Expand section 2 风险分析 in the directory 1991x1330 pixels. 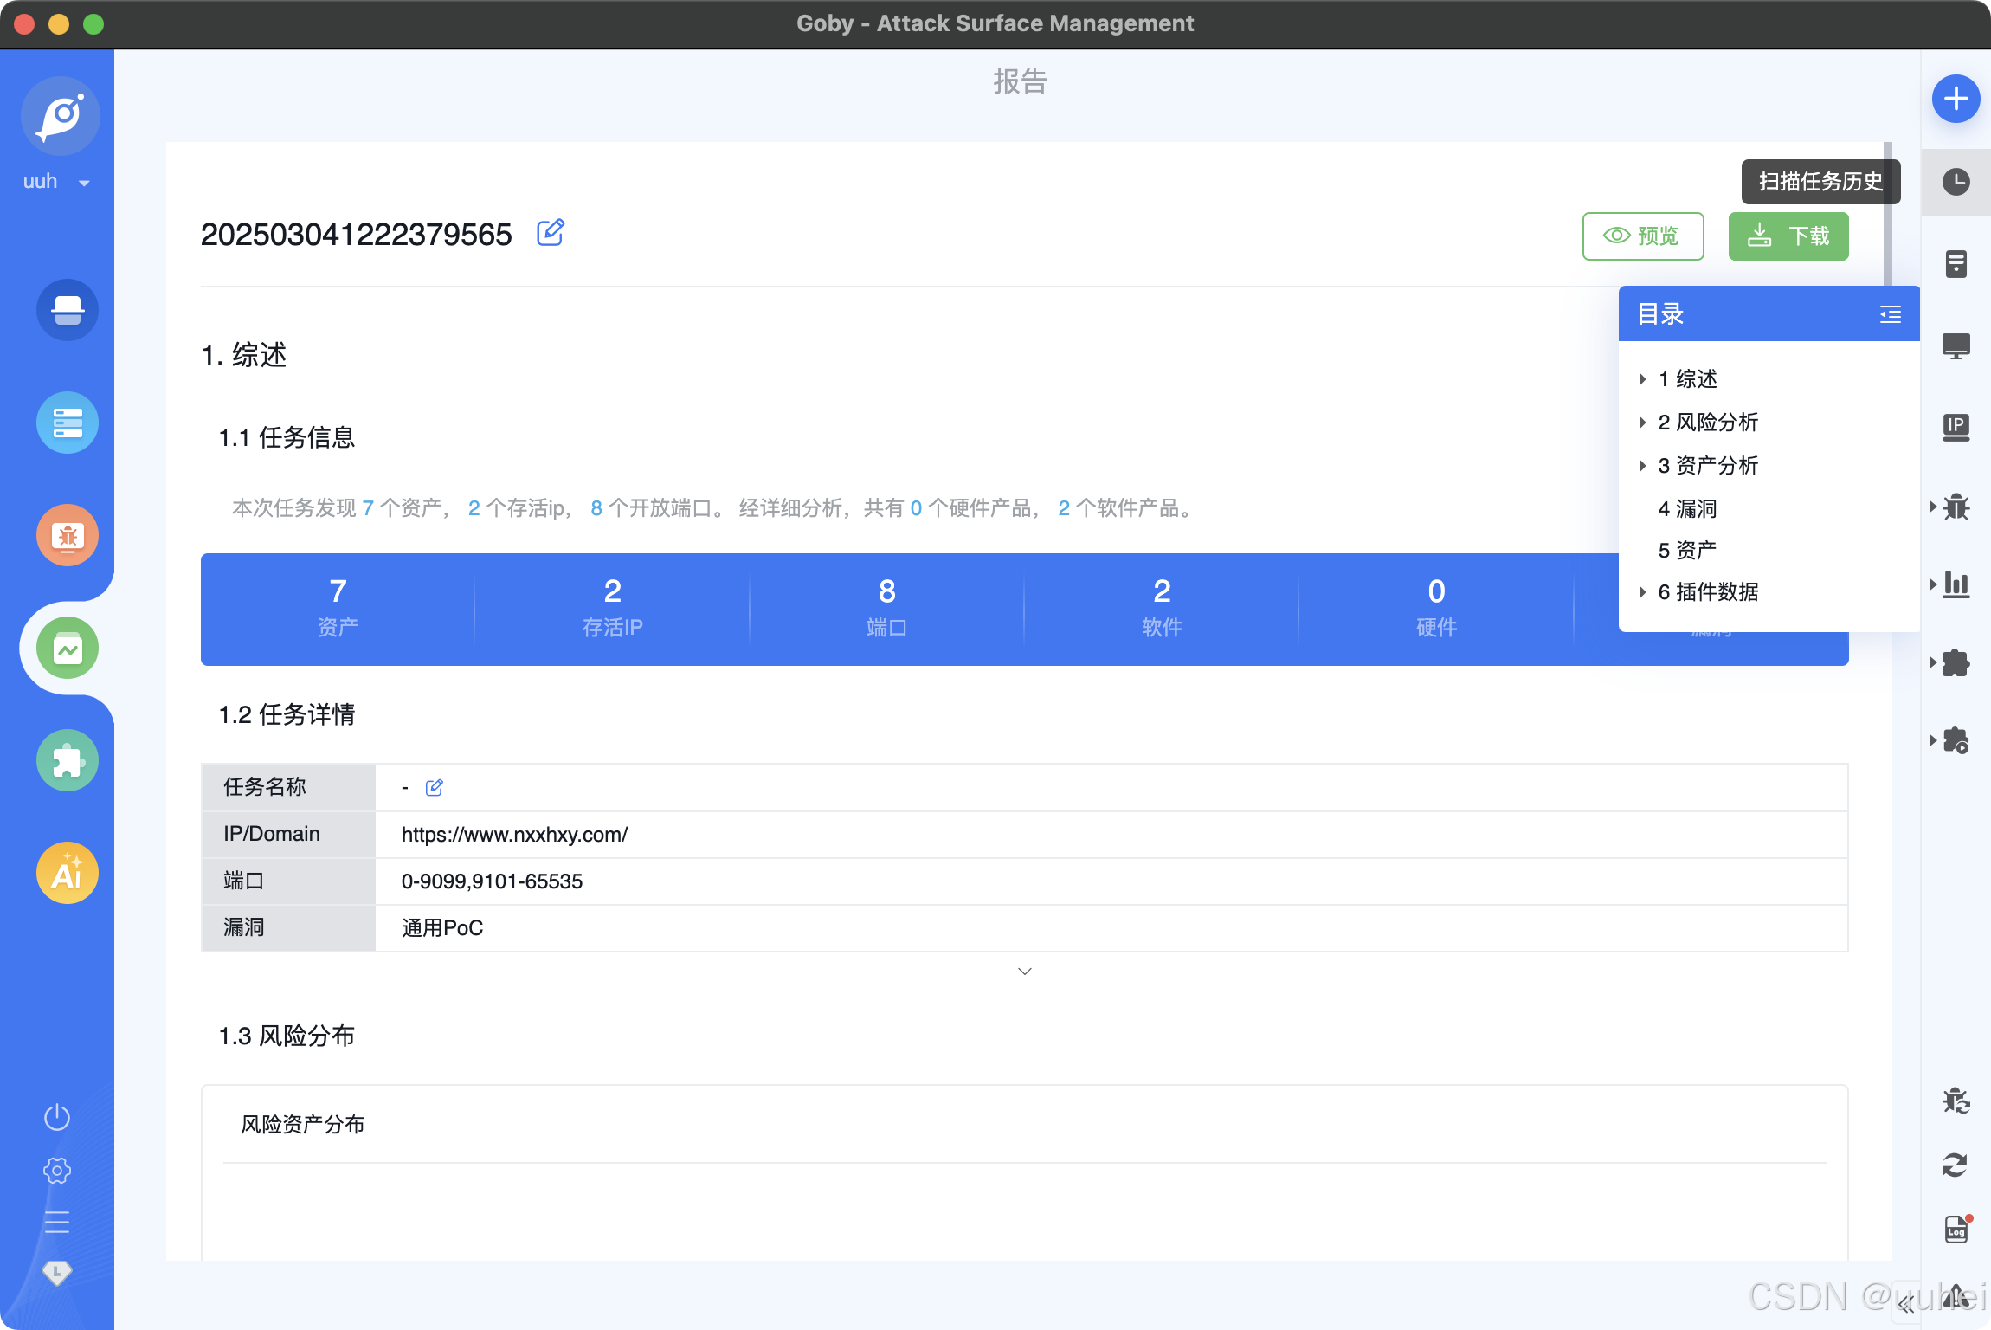pos(1706,422)
